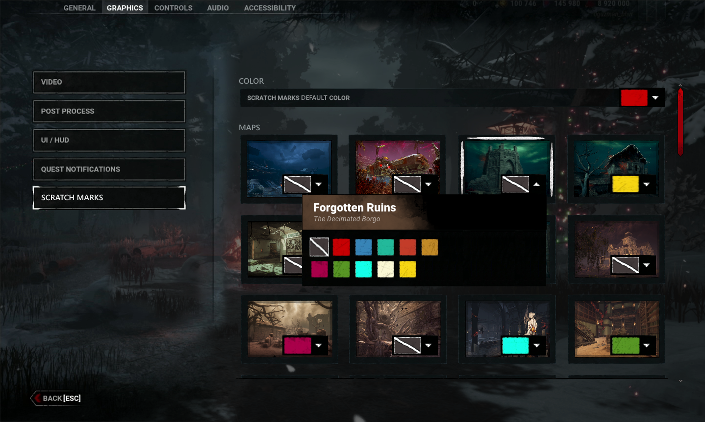Collapse the Forgotten Ruins color picker with the up arrow
705x422 pixels.
point(537,184)
